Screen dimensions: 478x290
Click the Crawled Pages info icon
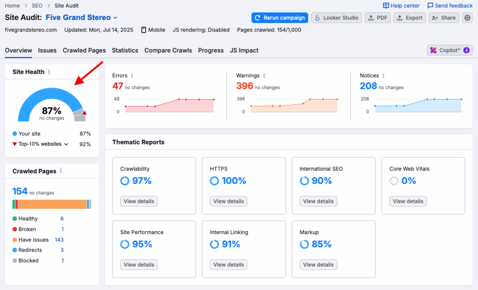(61, 171)
